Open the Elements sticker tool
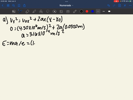The height and width of the screenshot is (100, 133). [54, 11]
